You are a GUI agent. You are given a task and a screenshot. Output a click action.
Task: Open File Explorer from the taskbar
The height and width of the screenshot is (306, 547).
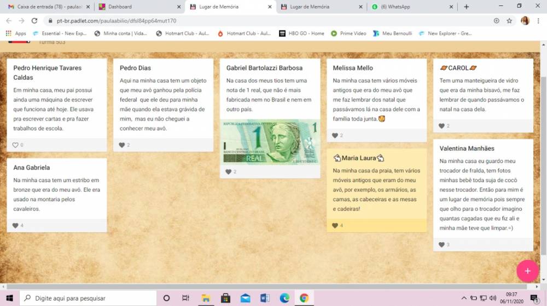tap(206, 298)
